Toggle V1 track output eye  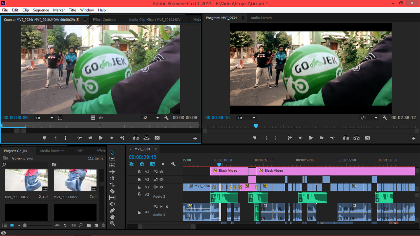pos(161,187)
